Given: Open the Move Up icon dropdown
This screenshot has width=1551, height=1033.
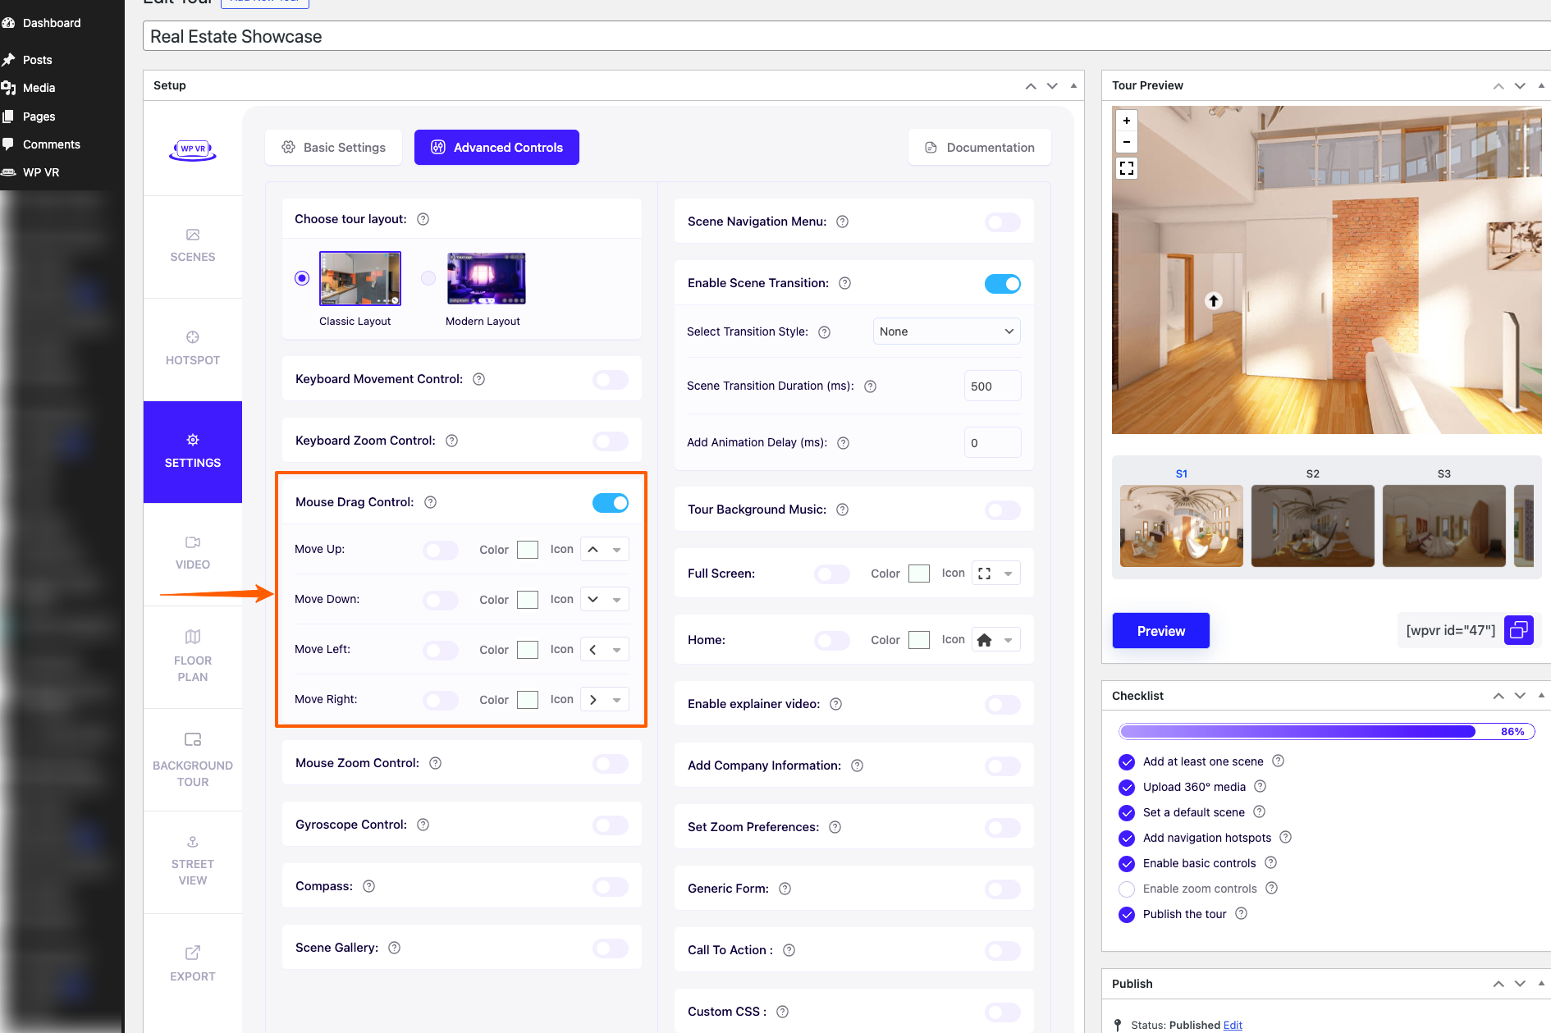Looking at the screenshot, I should [604, 550].
